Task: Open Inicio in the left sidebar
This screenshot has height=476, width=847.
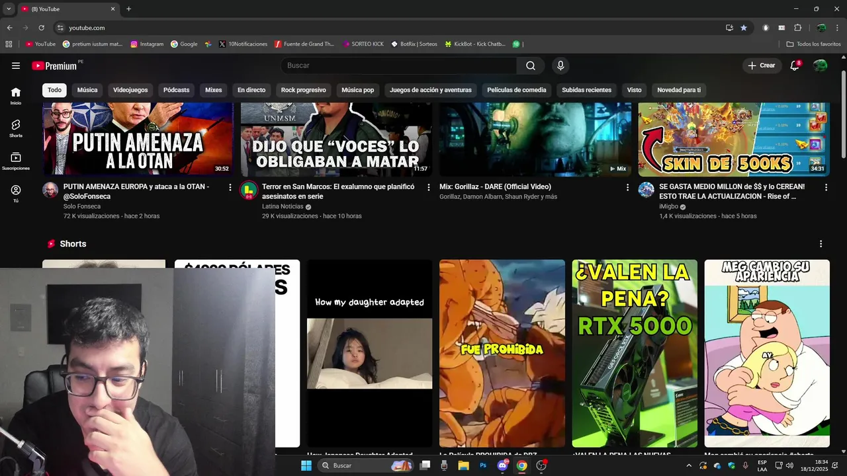Action: point(16,96)
